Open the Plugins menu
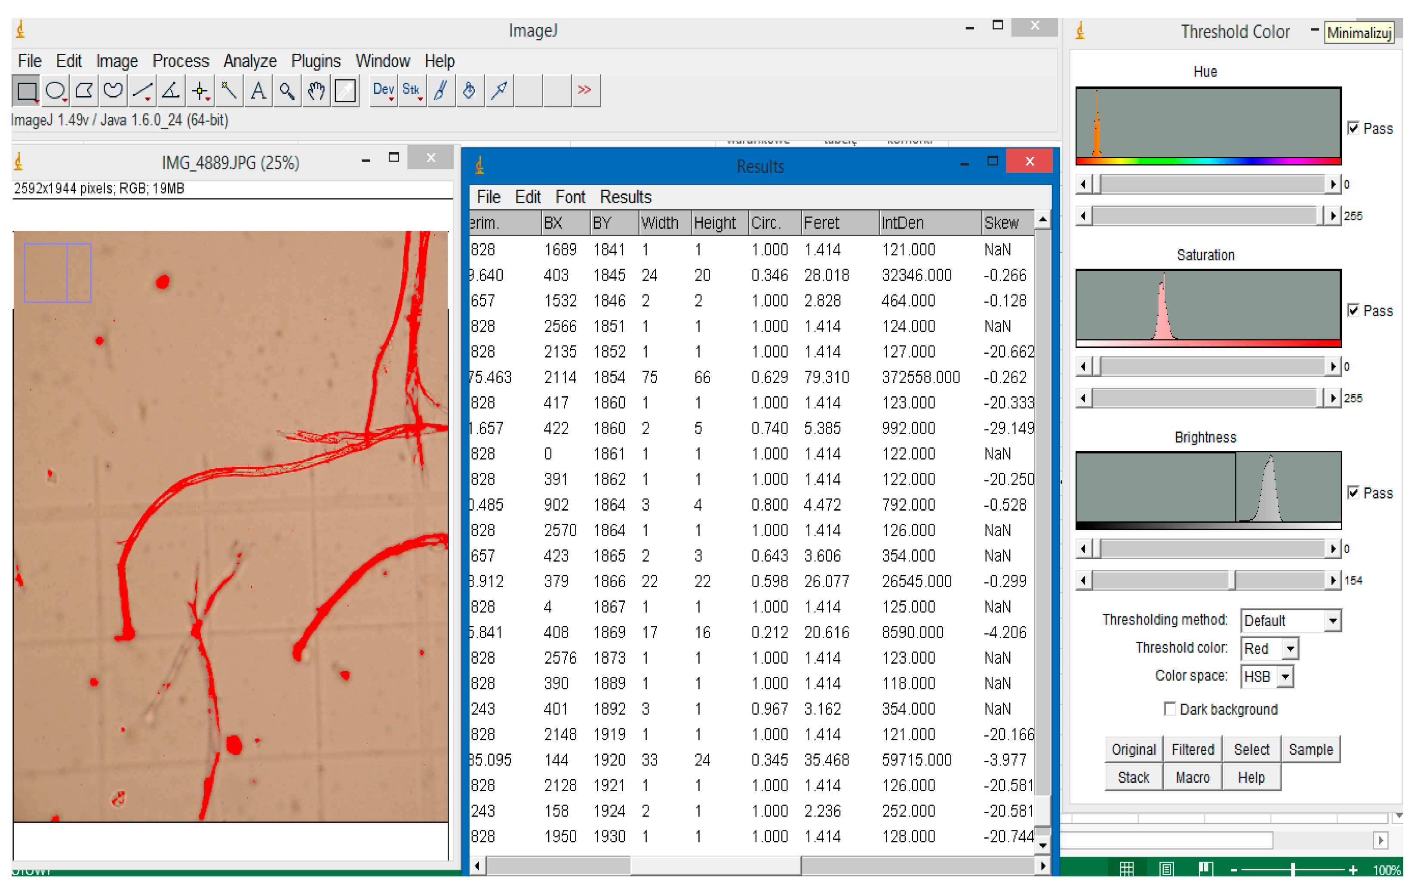1417x891 pixels. (315, 61)
